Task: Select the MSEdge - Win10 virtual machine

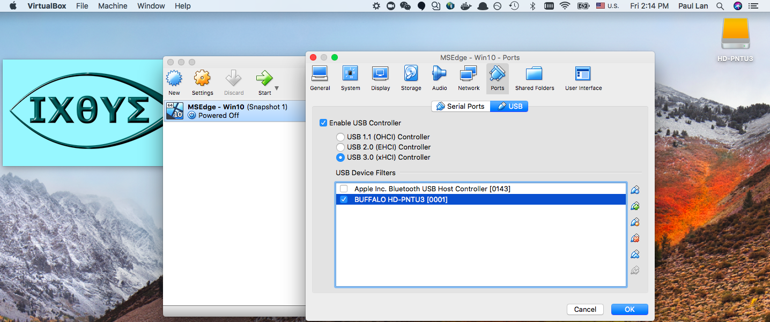Action: (234, 111)
